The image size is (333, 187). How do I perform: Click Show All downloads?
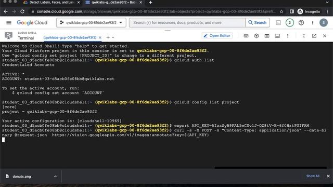click(x=313, y=176)
